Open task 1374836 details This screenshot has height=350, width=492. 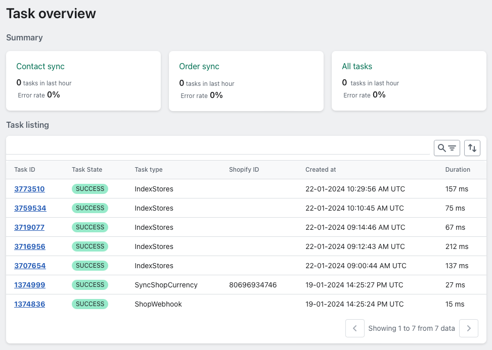(29, 304)
